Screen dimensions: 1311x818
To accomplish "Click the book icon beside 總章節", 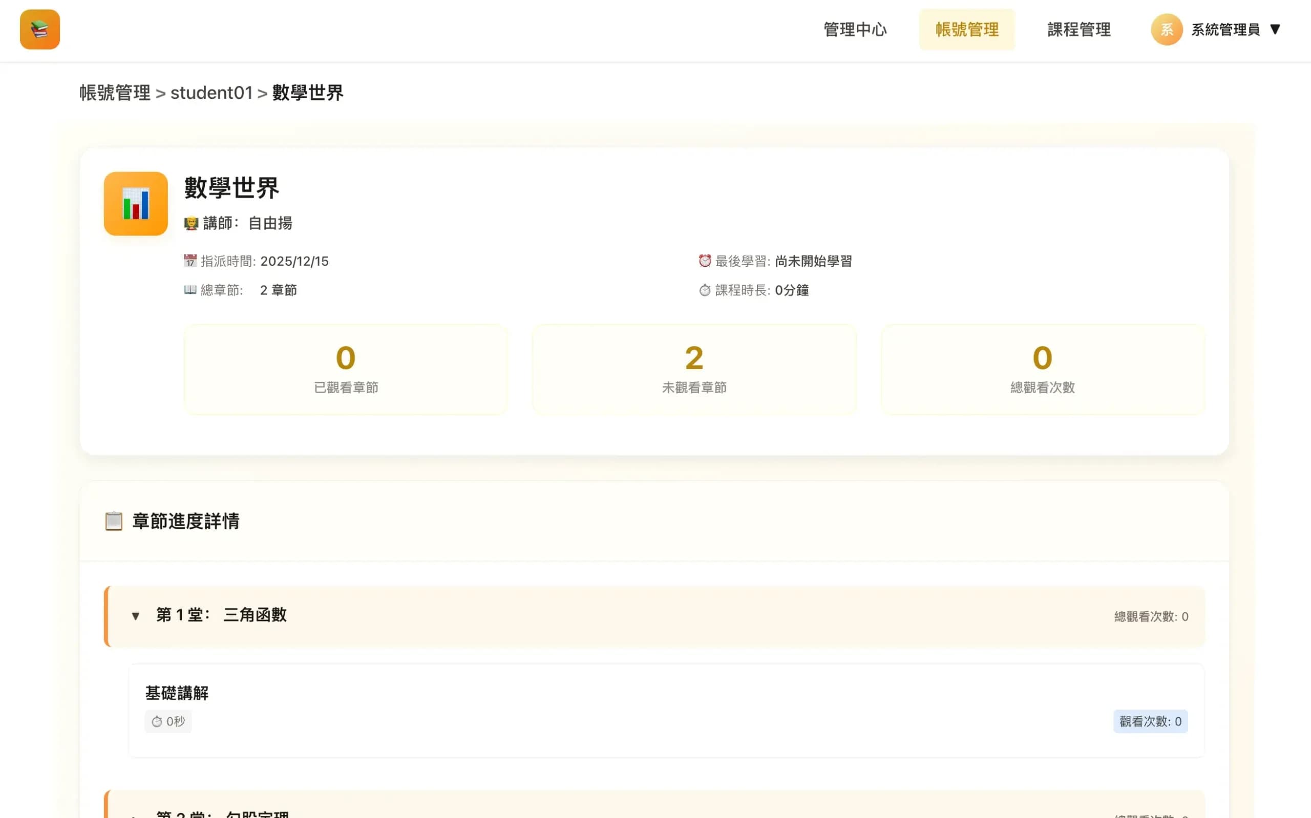I will 188,290.
